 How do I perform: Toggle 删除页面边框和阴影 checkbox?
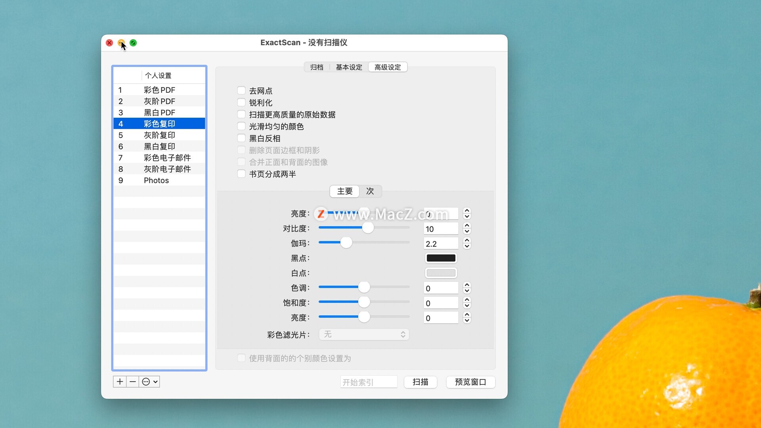point(241,150)
